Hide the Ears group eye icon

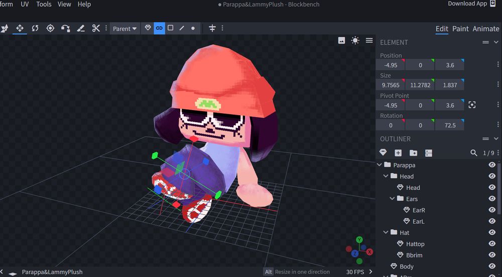pos(492,199)
